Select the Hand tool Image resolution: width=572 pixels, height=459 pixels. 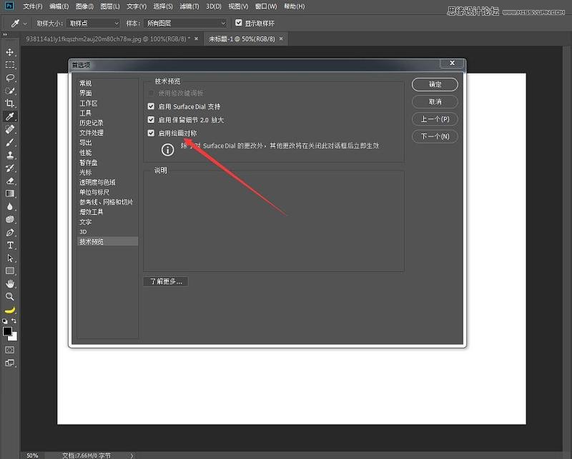(9, 283)
